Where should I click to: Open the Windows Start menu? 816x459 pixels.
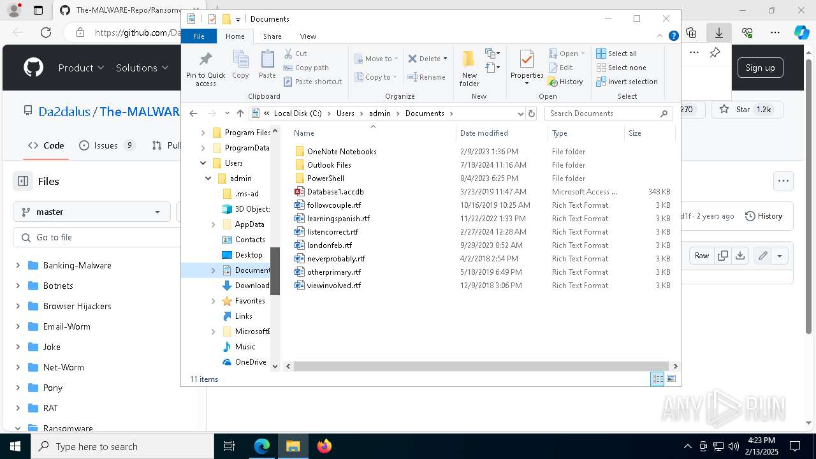15,446
